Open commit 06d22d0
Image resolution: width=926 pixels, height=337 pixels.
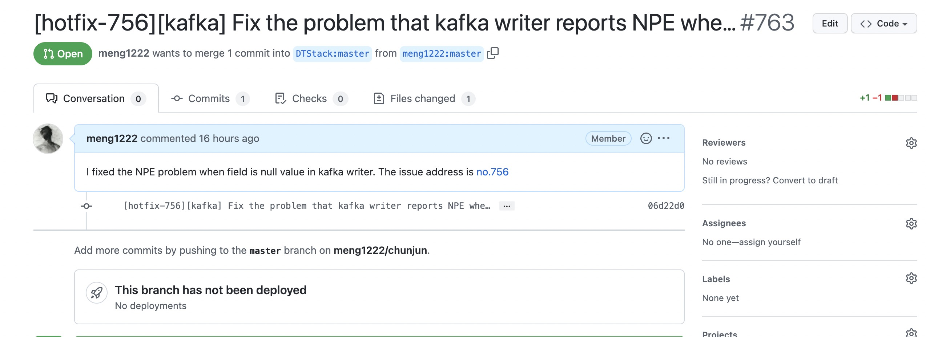pyautogui.click(x=666, y=206)
